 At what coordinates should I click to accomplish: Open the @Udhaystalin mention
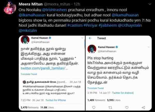[x=130, y=25]
